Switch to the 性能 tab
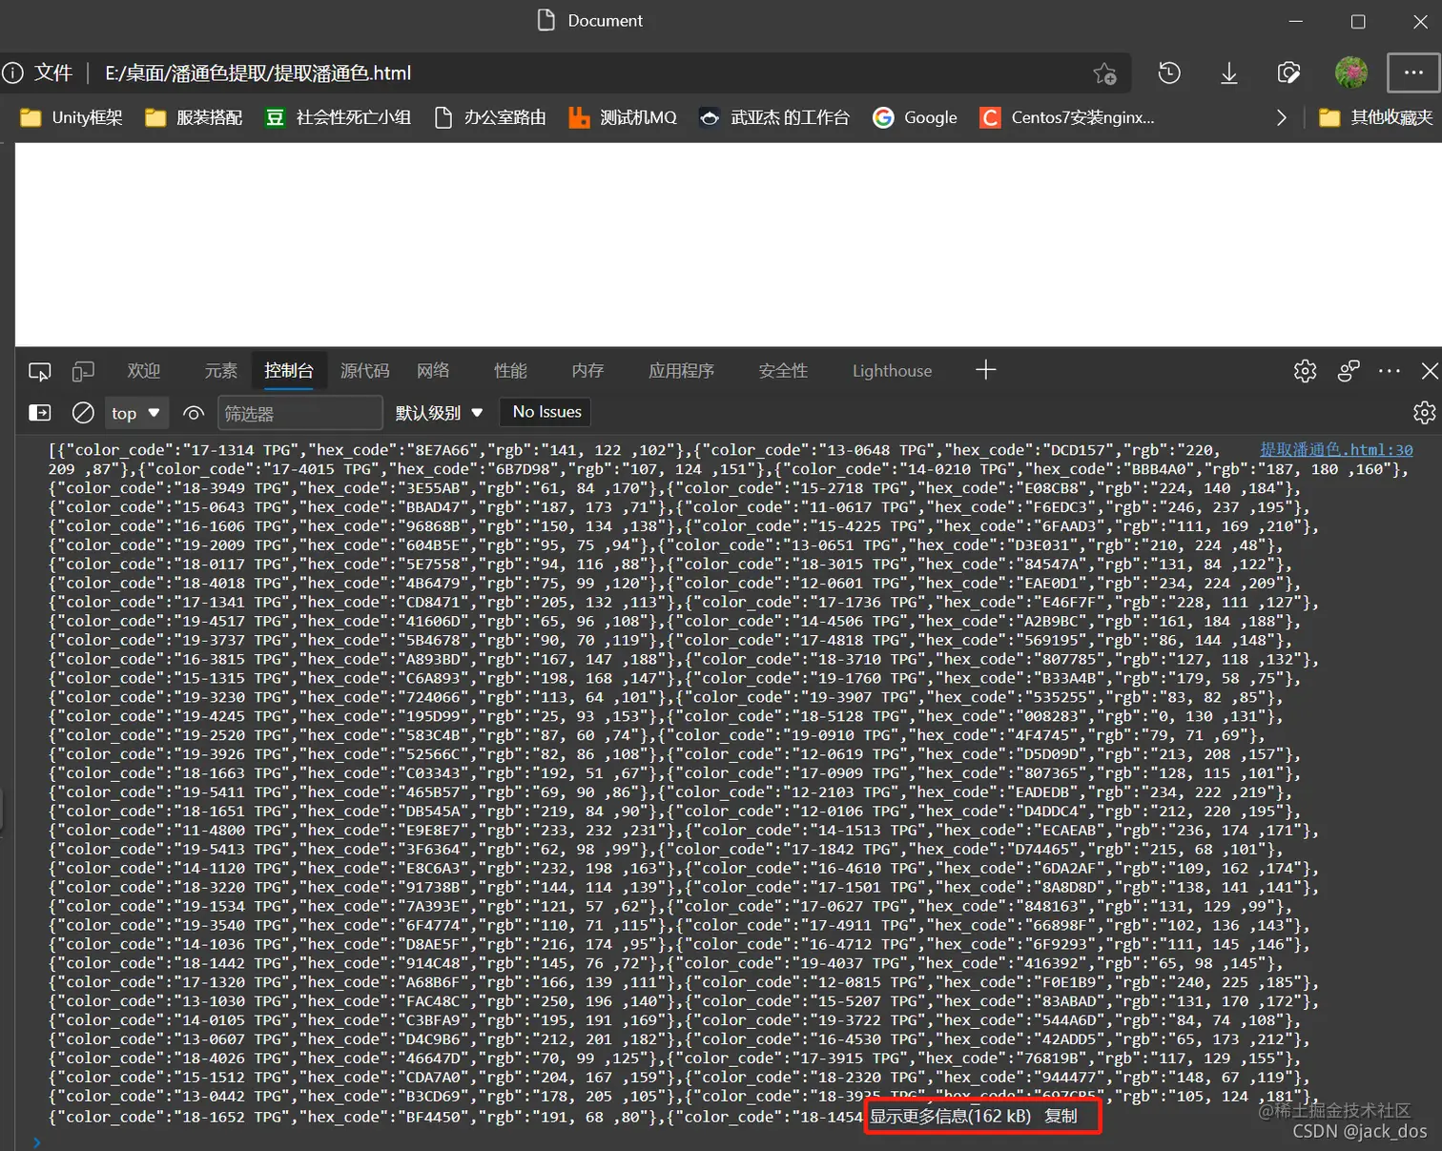The width and height of the screenshot is (1442, 1151). tap(510, 371)
